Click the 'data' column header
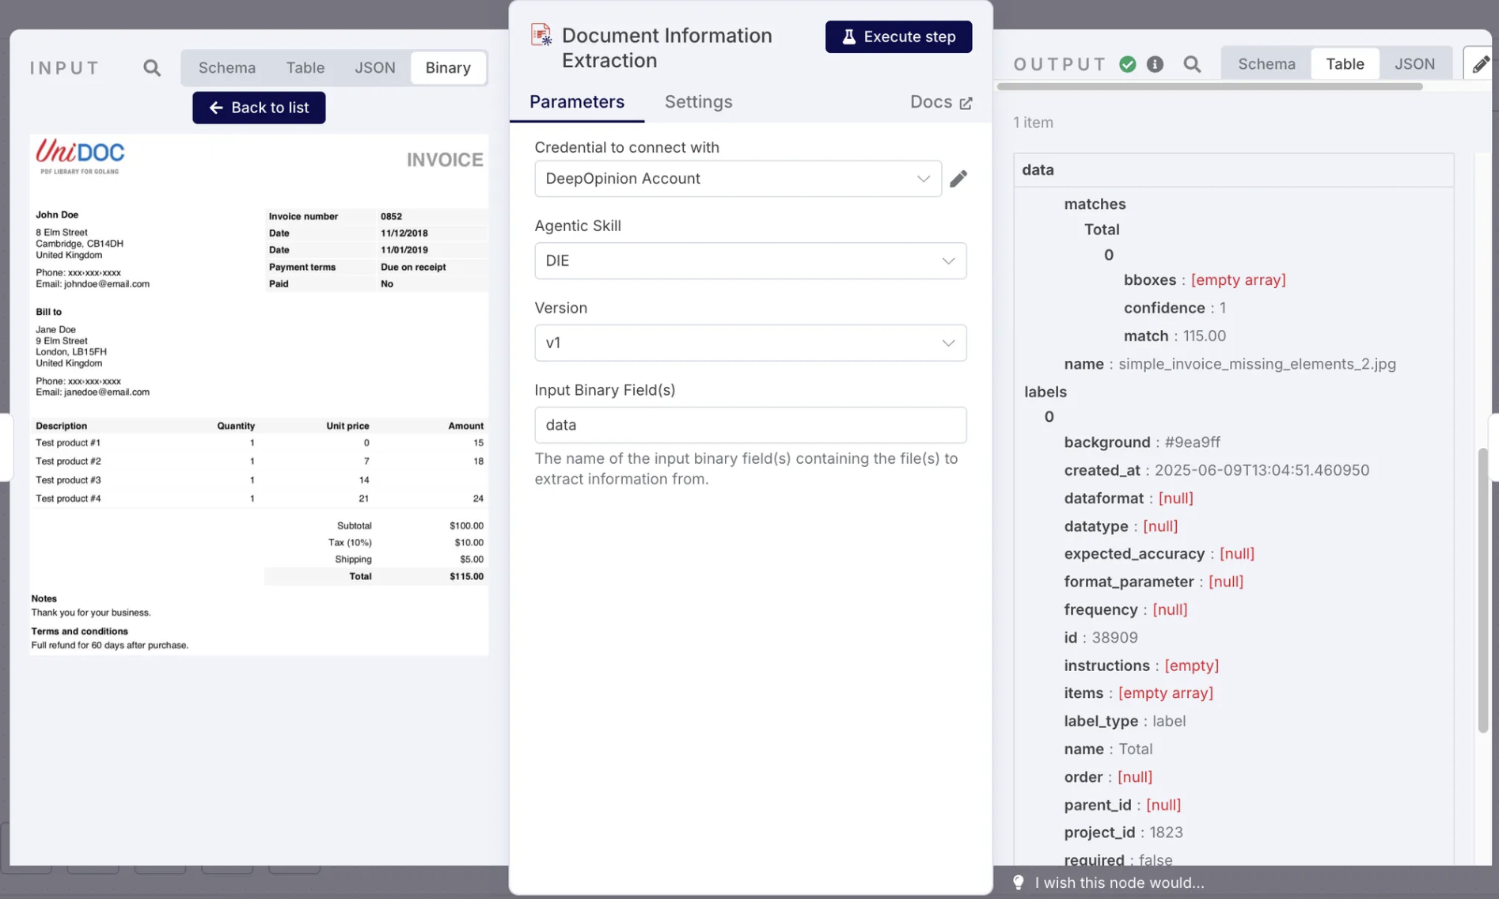The image size is (1499, 899). pos(1234,170)
